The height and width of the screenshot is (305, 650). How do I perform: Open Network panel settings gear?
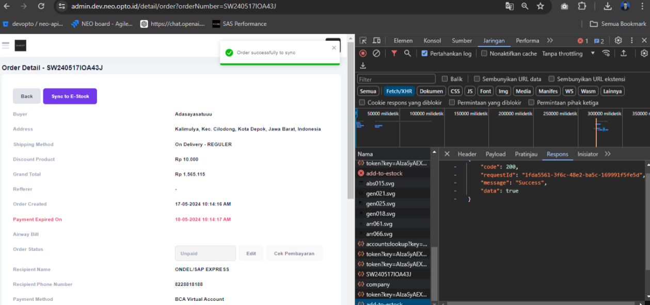tap(644, 53)
